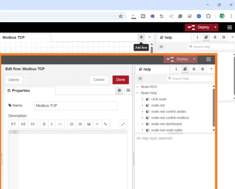Open the config gear tab in the lower sidebar
Screen dimensions: 235x189
pos(203,69)
